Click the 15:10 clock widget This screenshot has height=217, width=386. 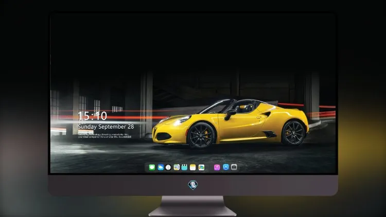[x=92, y=116]
